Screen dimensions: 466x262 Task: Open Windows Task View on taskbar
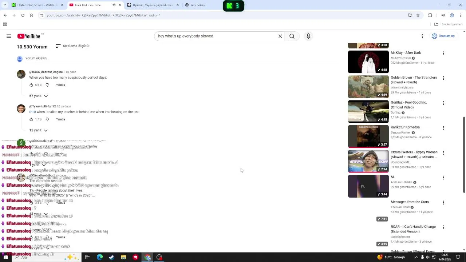pos(87,257)
